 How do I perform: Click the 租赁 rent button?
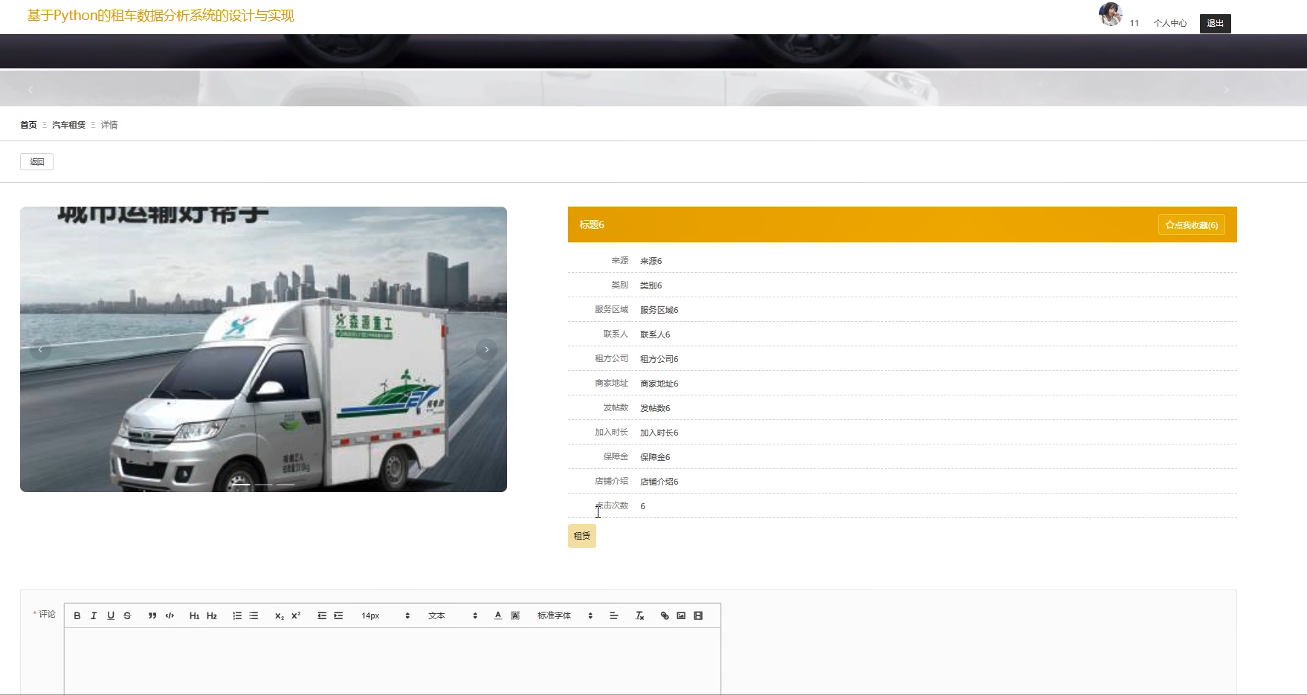pyautogui.click(x=582, y=536)
